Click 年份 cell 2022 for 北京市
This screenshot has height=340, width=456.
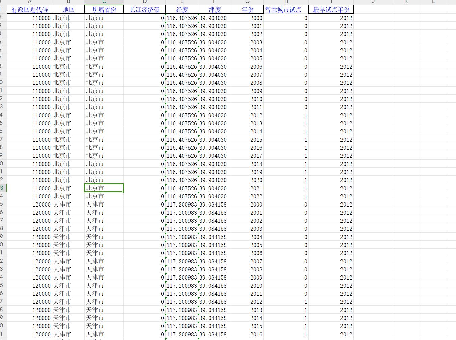(247, 196)
